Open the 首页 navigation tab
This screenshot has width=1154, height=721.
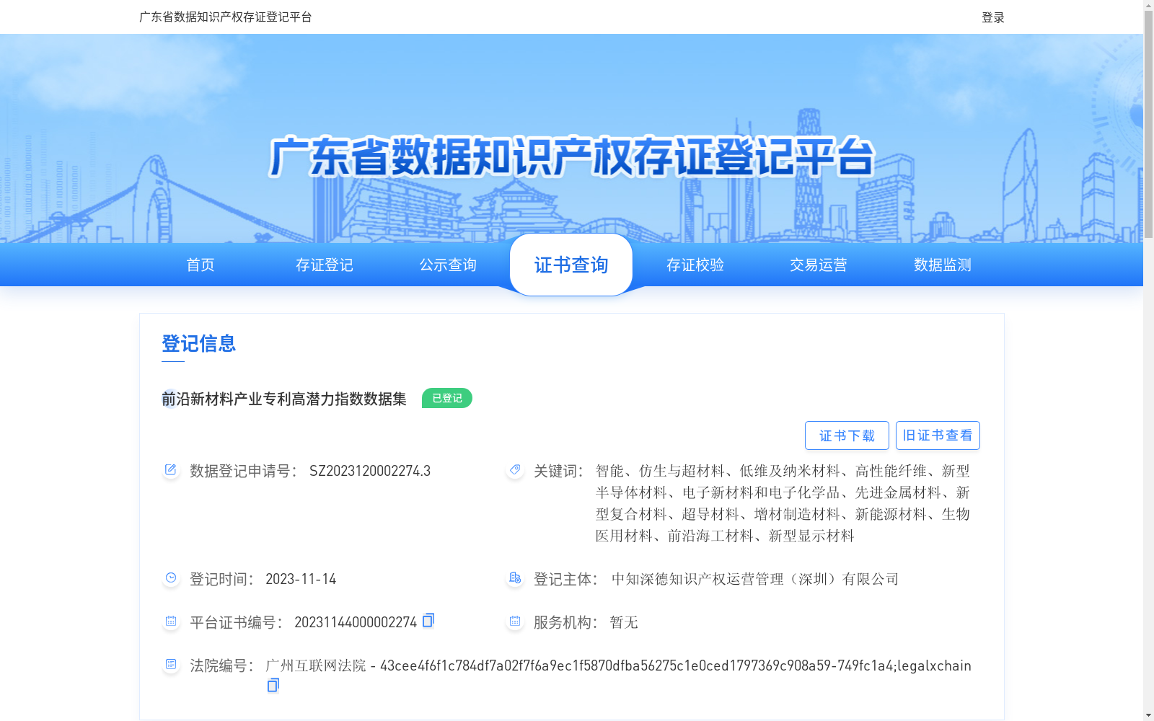tap(201, 265)
